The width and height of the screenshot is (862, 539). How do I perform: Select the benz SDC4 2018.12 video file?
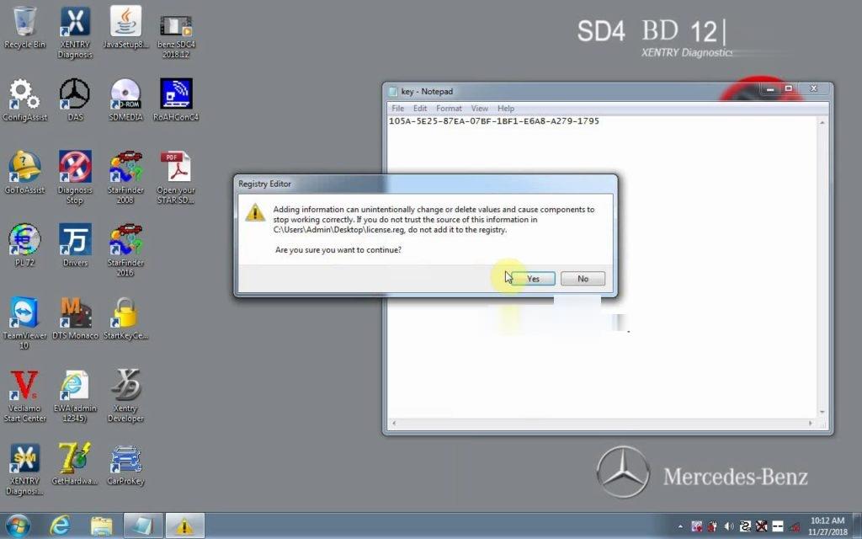click(176, 36)
